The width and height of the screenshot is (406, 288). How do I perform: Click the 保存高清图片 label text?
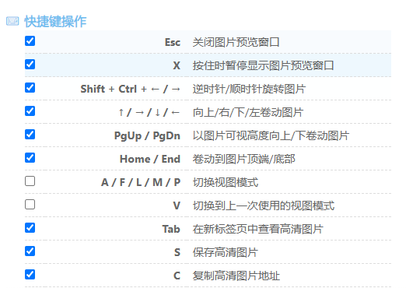tap(225, 252)
